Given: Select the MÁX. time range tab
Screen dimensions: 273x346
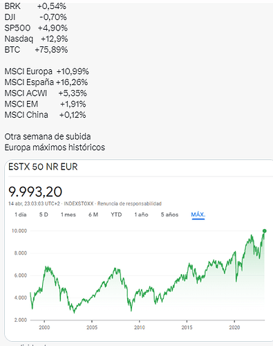Looking at the screenshot, I should [x=198, y=215].
